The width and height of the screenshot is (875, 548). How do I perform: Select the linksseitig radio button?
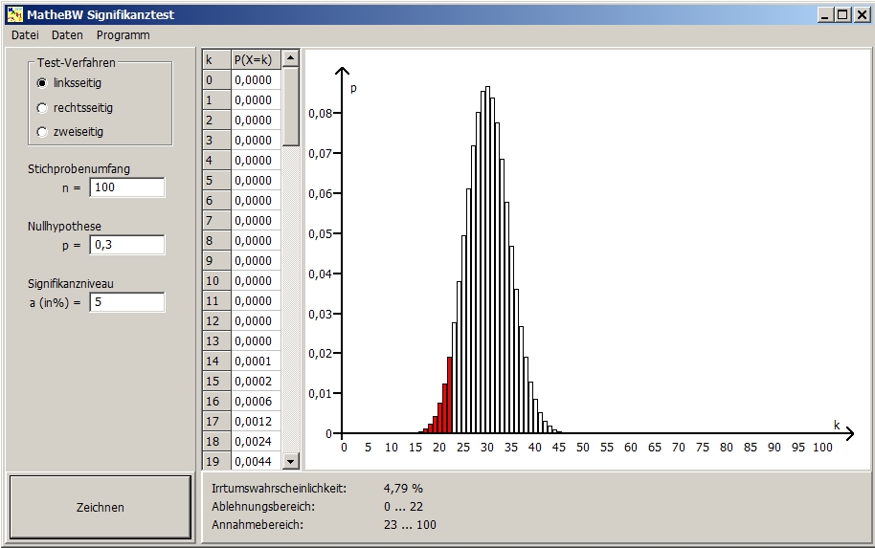click(x=42, y=83)
